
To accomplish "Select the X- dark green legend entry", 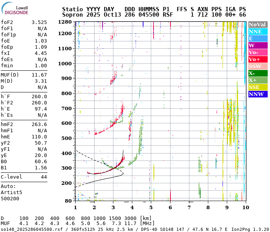I will (258, 73).
